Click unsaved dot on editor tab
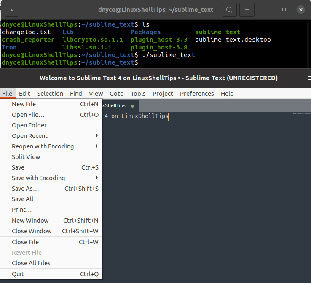311x283 pixels. click(x=132, y=106)
